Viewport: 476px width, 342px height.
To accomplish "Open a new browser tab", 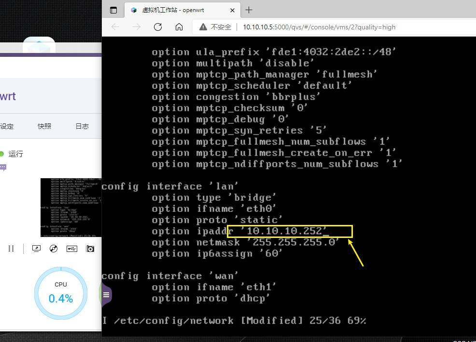I will 249,10.
